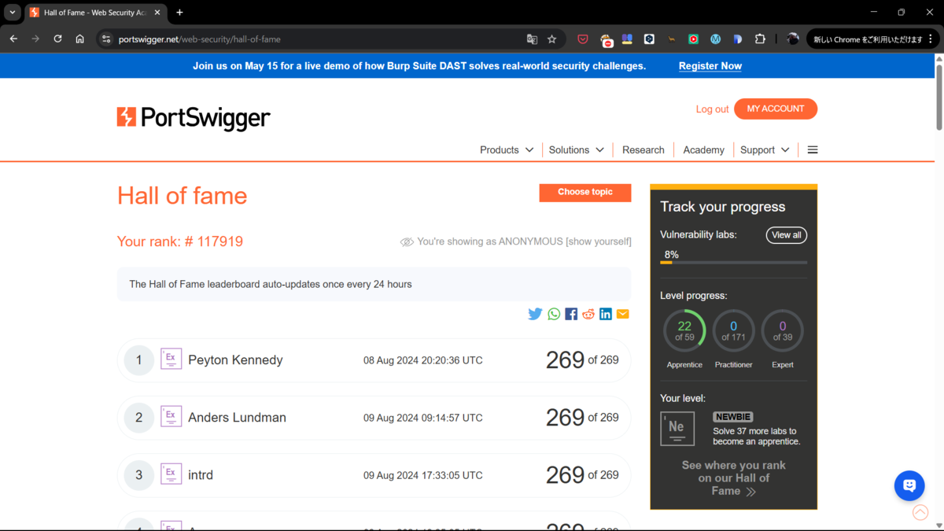This screenshot has height=531, width=944.
Task: Click the Hall of fame heading
Action: coord(182,195)
